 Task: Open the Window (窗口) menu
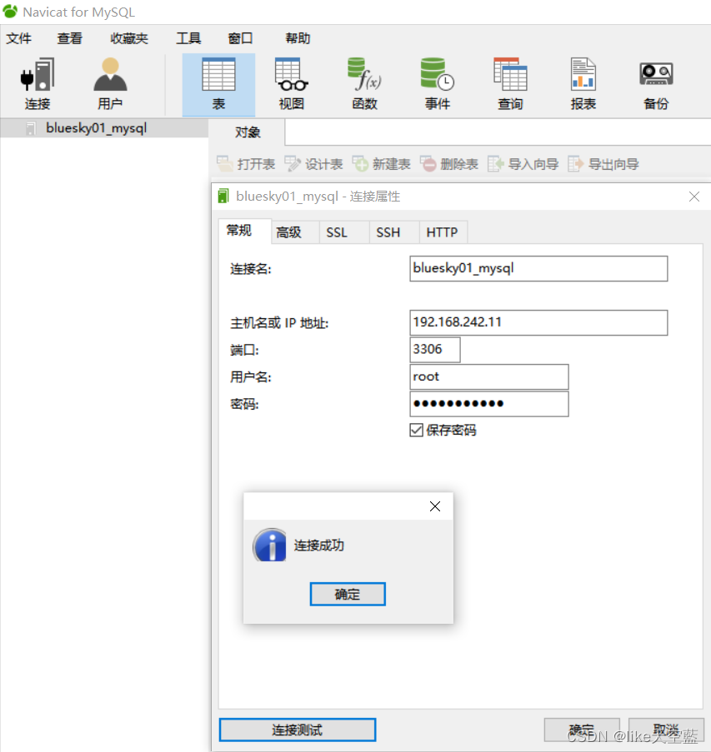click(240, 38)
